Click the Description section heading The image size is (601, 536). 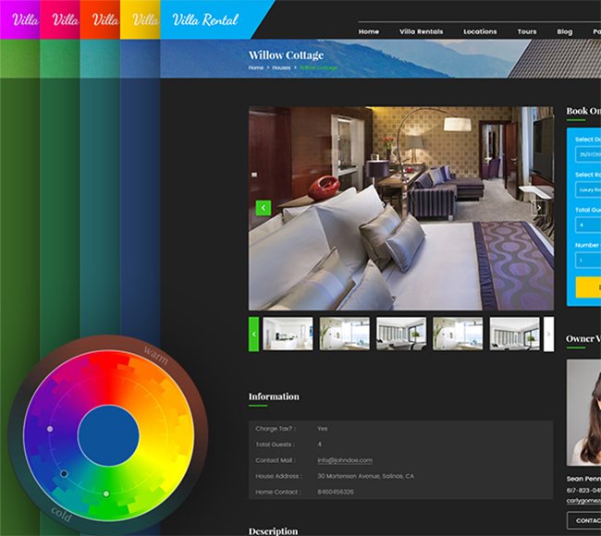tap(273, 531)
